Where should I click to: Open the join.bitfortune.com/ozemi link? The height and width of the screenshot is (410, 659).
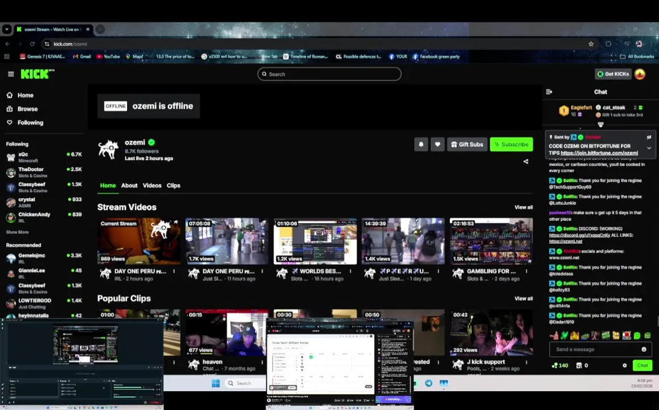point(599,153)
